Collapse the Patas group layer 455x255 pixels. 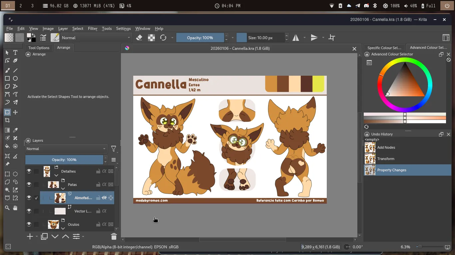pyautogui.click(x=63, y=189)
